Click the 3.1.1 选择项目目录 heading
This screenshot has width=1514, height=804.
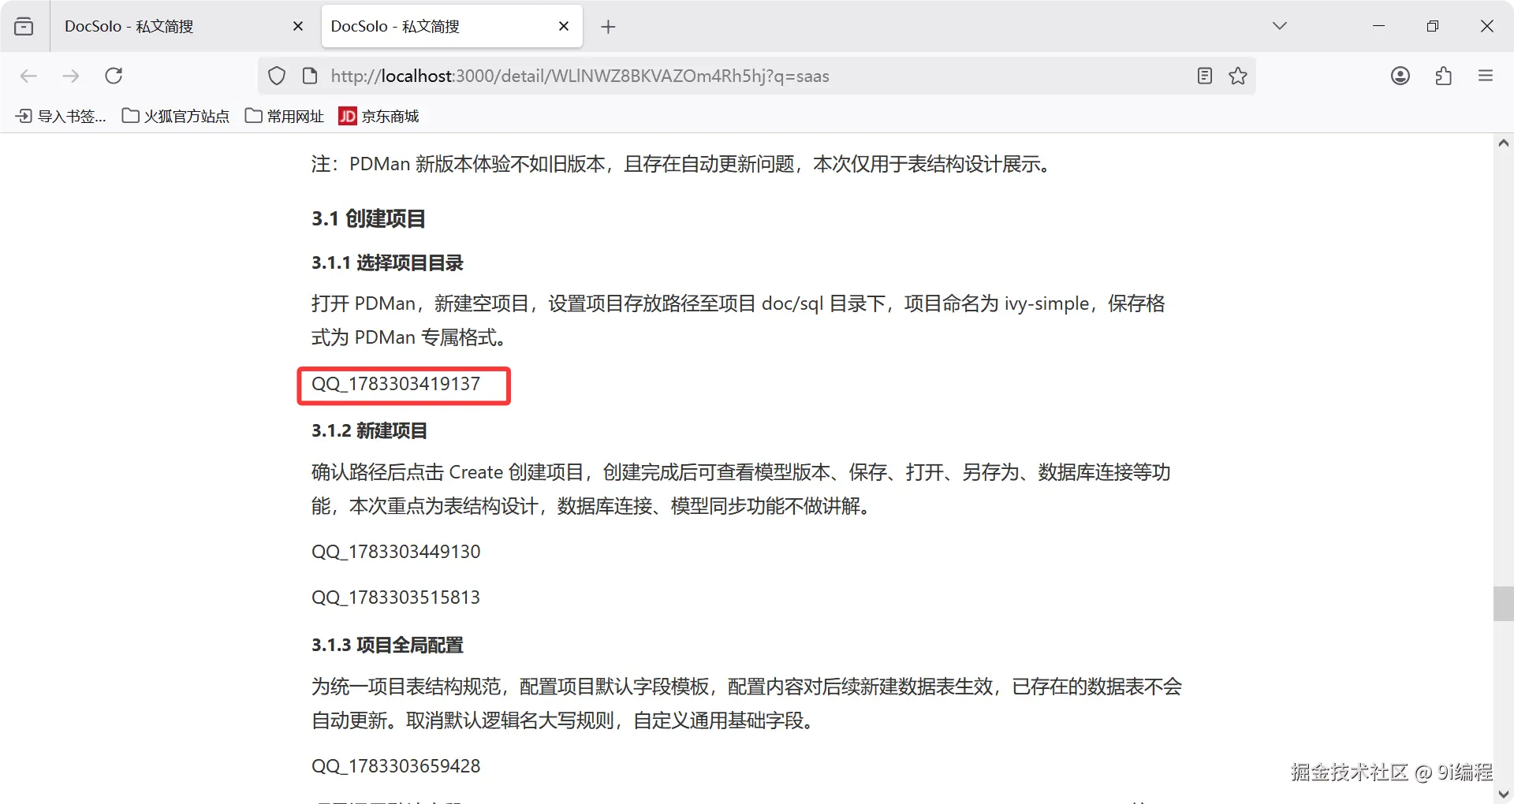(x=387, y=263)
